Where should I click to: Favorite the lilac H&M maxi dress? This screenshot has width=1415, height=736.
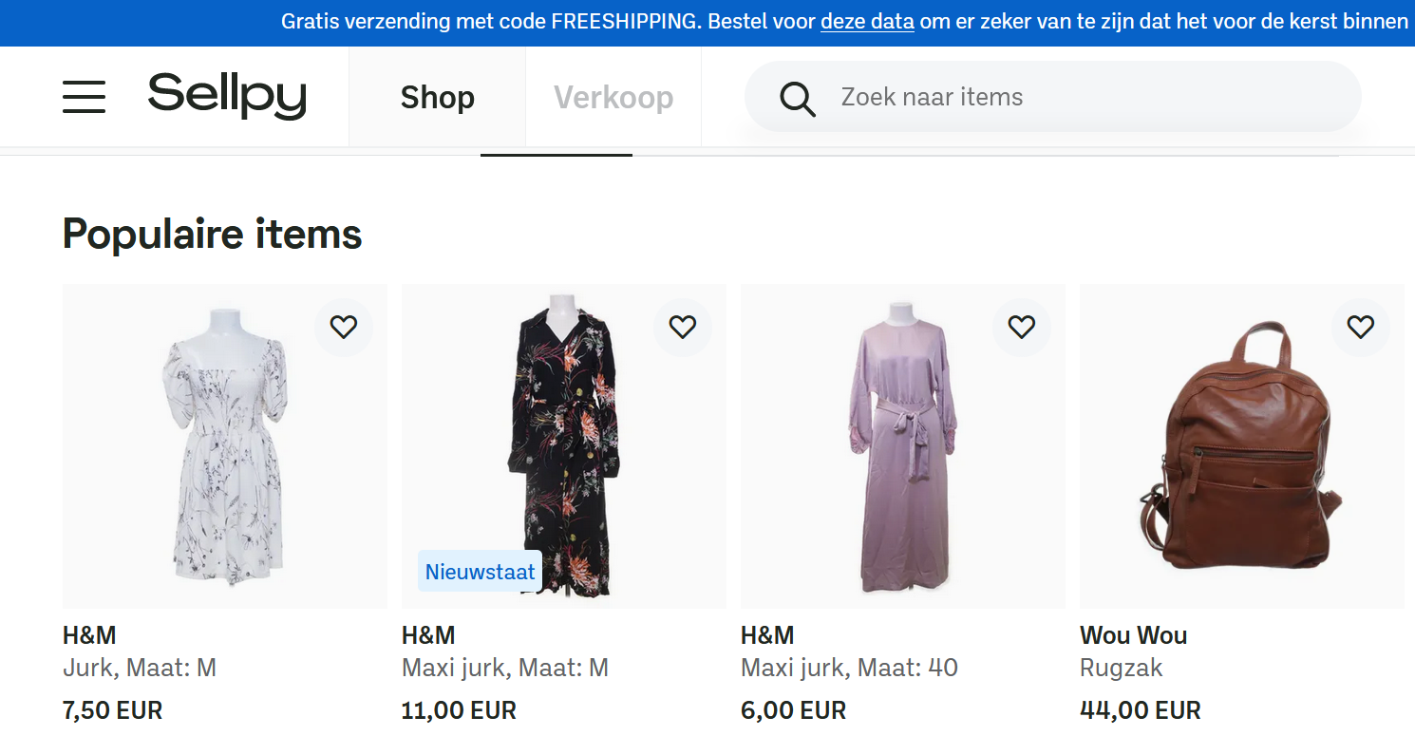1022,328
